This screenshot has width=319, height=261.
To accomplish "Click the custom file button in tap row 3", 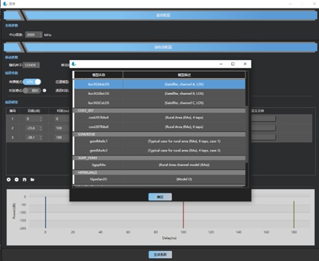I will click(x=264, y=138).
